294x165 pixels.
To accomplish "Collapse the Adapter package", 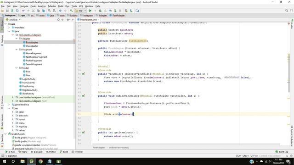I will pos(17,38).
